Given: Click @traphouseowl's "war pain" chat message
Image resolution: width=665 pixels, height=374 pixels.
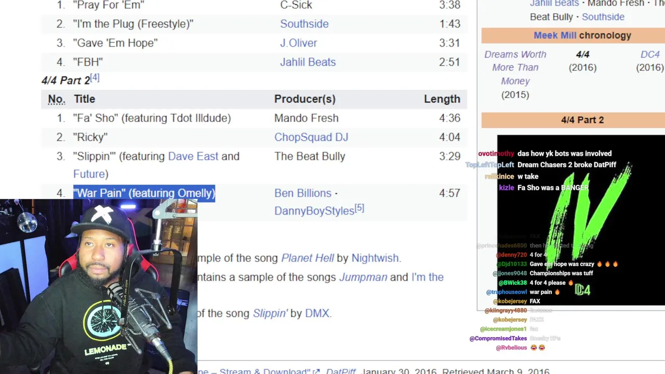Looking at the screenshot, I should point(544,292).
